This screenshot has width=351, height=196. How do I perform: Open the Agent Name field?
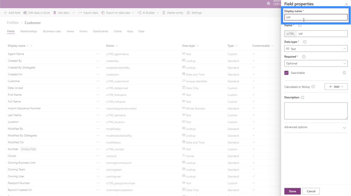[16, 54]
